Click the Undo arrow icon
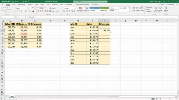179x100 pixels. pos(16,2)
